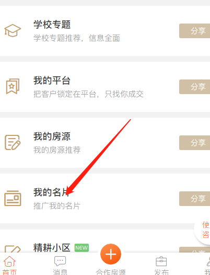Share the 学校专题 item
Image resolution: width=210 pixels, height=275 pixels.
[x=194, y=31]
